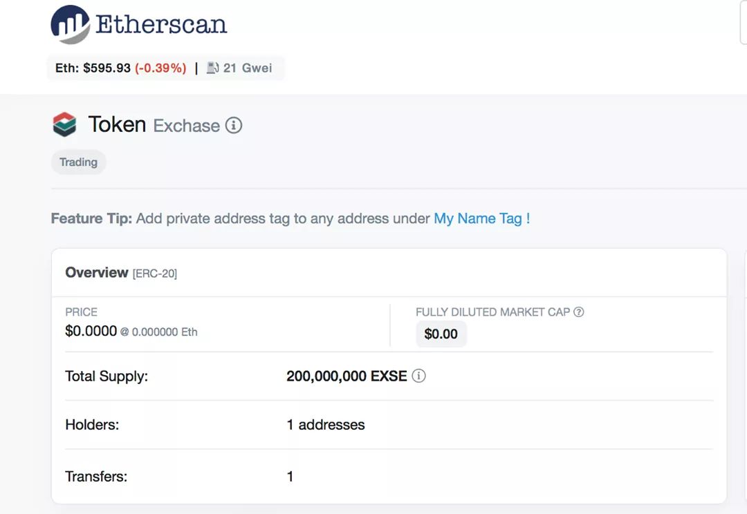The image size is (747, 514).
Task: Click the holders value 1 addresses
Action: click(325, 425)
